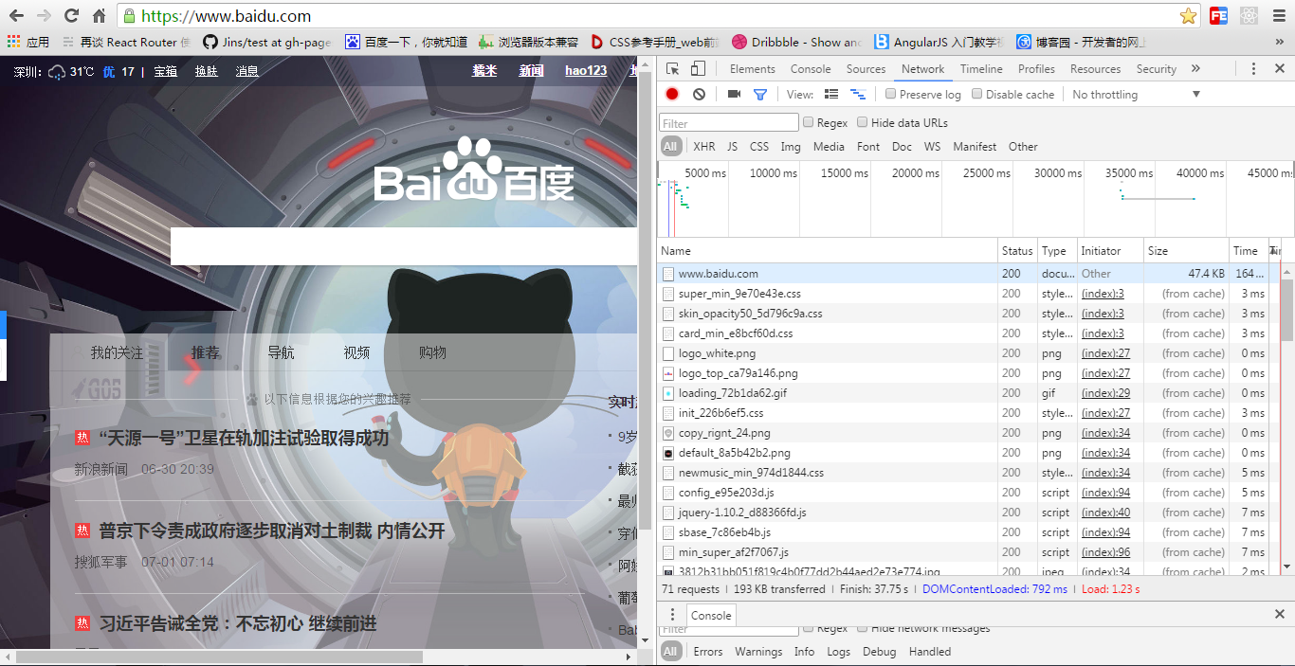This screenshot has width=1295, height=666.
Task: Switch to the Console tab in DevTools
Action: coord(811,69)
